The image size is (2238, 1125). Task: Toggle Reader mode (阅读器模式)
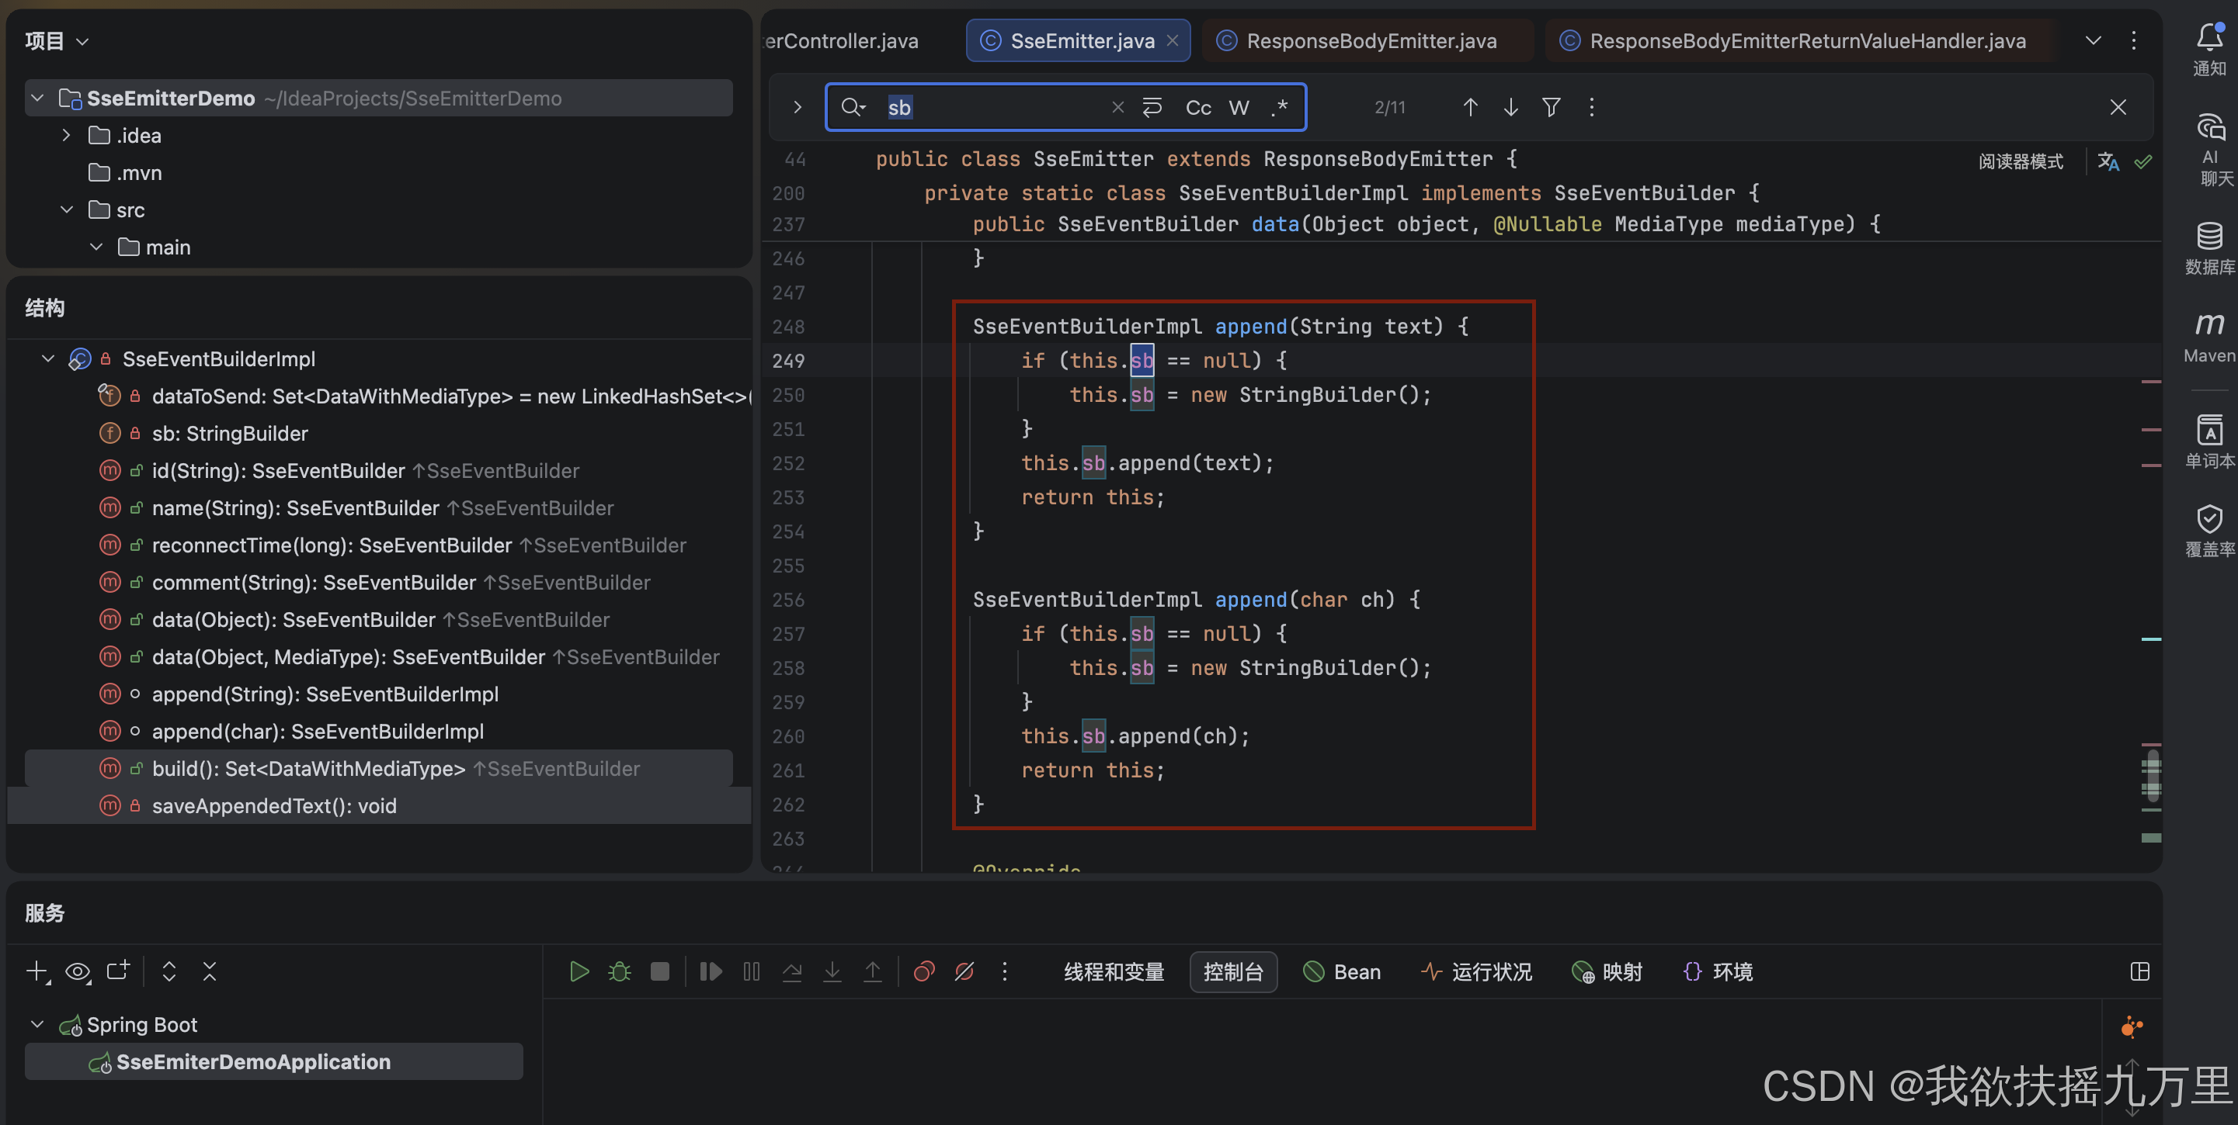(x=2021, y=161)
